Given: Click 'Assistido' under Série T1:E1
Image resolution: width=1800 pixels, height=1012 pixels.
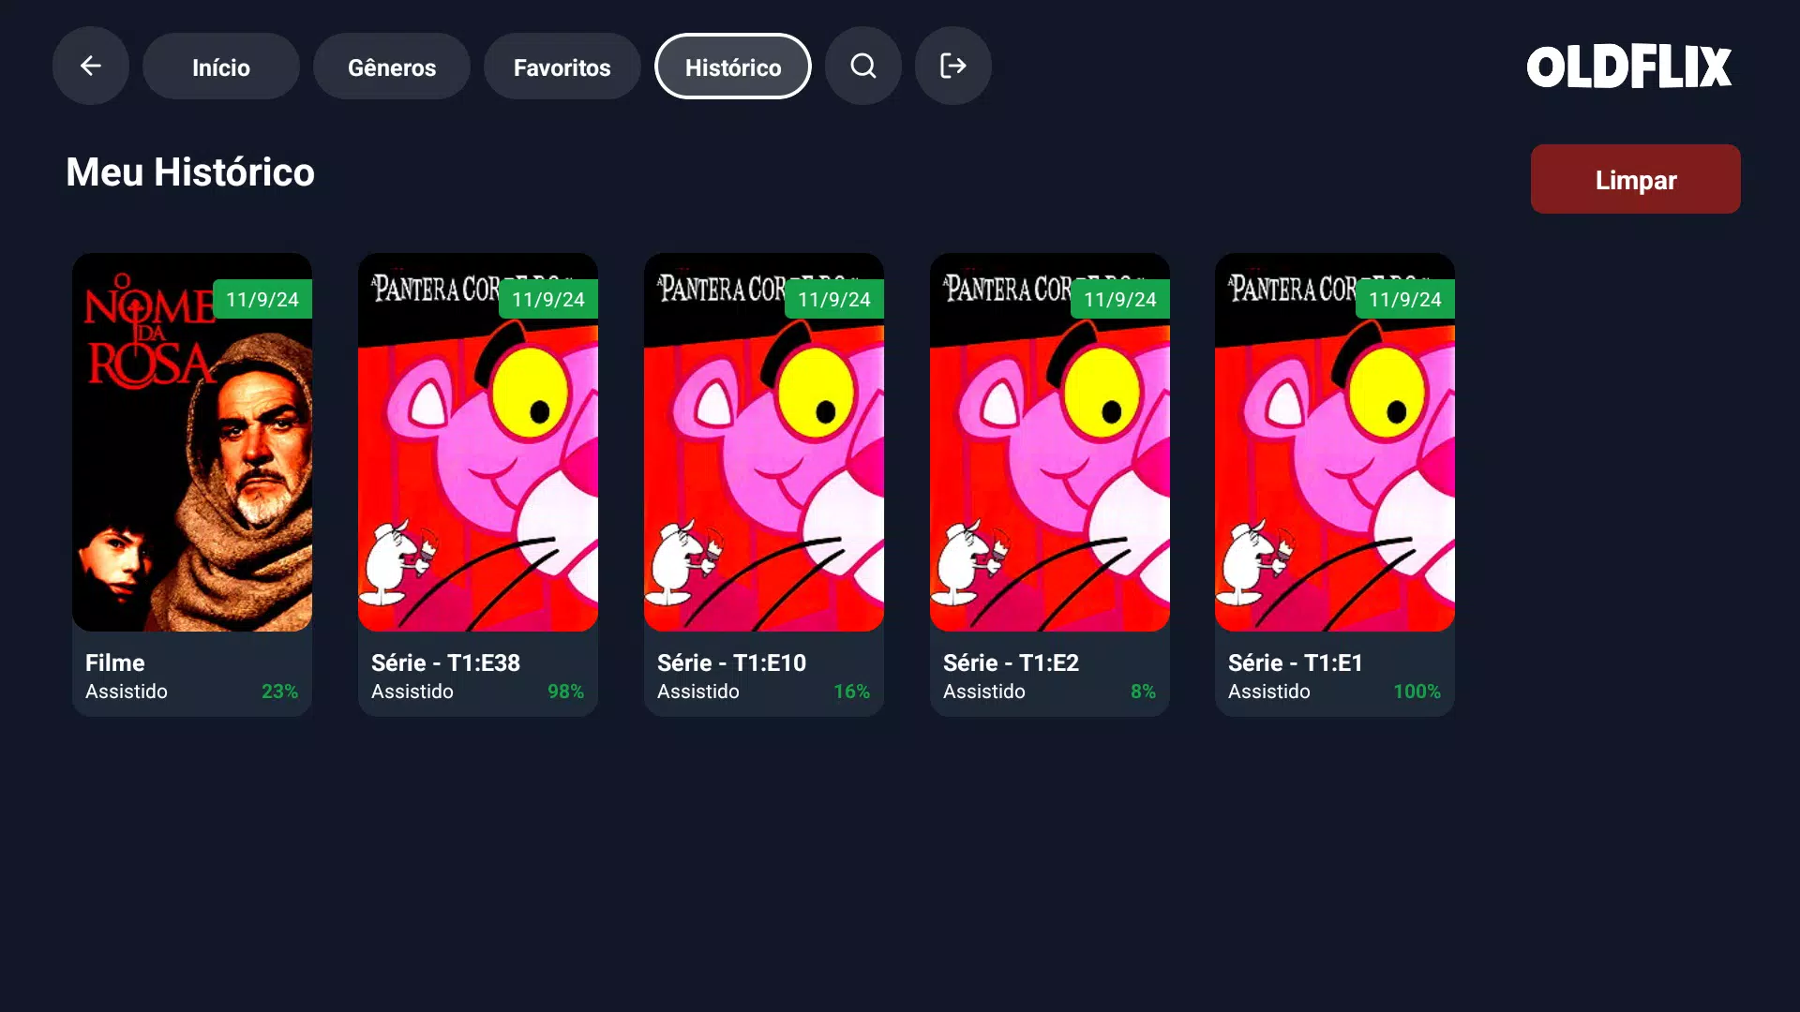Looking at the screenshot, I should pos(1269,692).
